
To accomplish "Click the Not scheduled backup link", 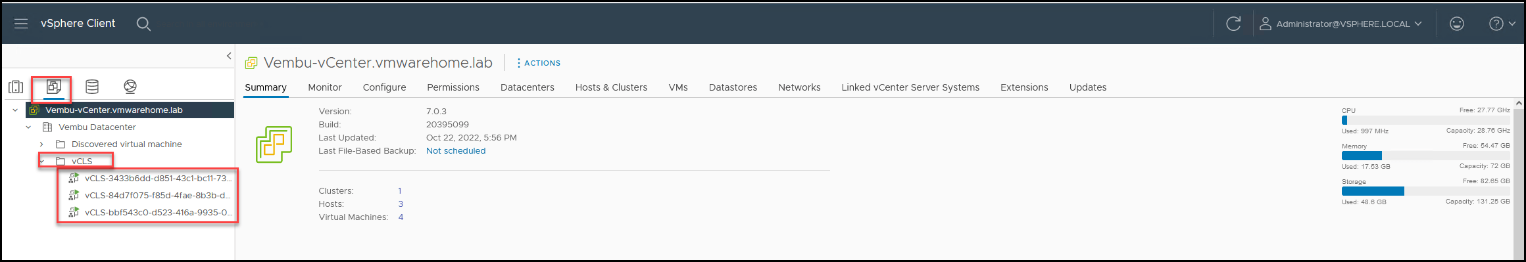I will coord(456,151).
